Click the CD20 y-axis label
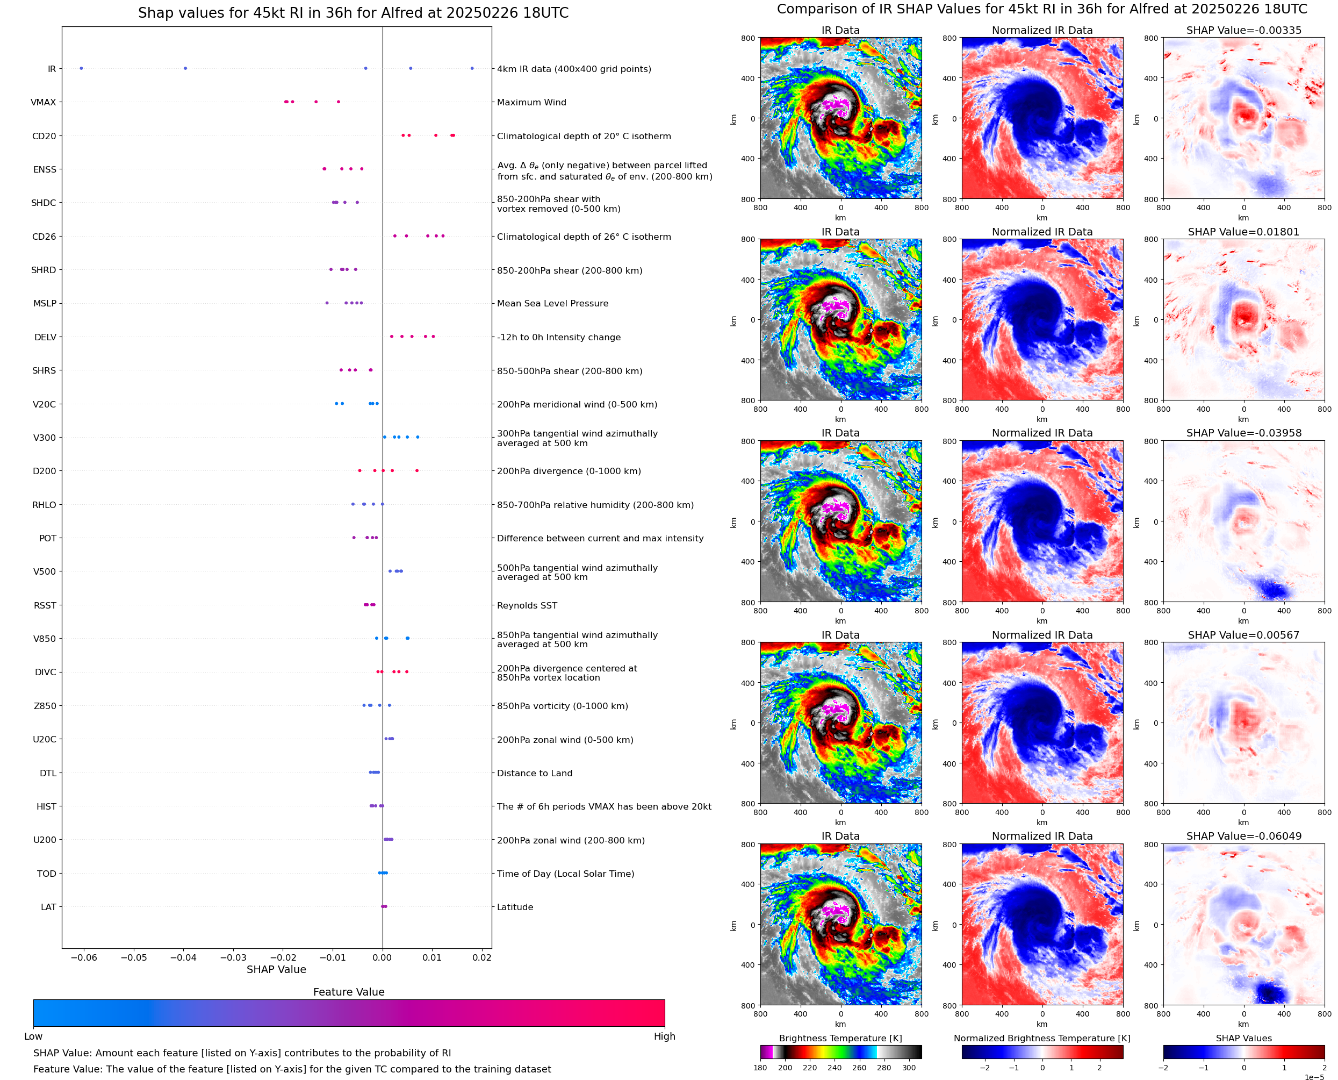 [x=44, y=135]
